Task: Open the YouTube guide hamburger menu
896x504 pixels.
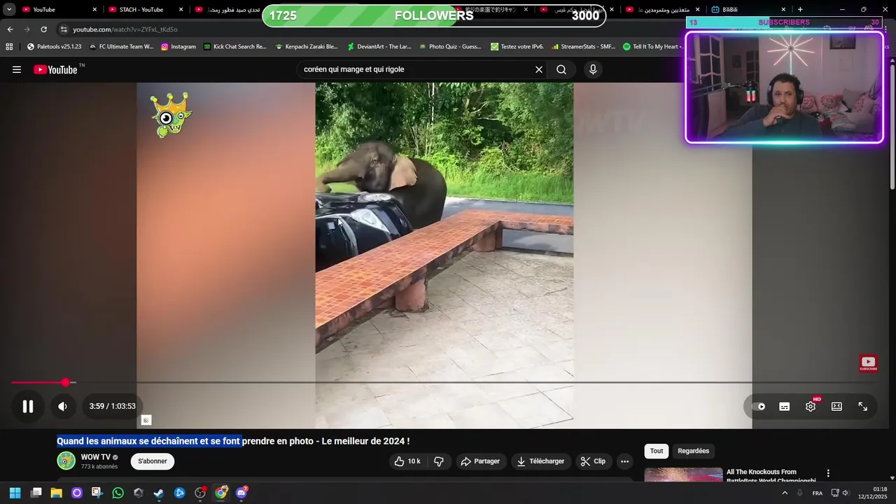Action: (17, 69)
